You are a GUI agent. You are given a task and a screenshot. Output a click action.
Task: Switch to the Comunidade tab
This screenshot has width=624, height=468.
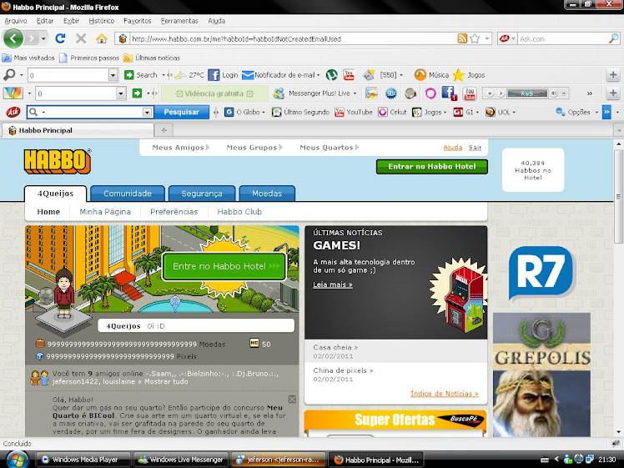coord(128,194)
